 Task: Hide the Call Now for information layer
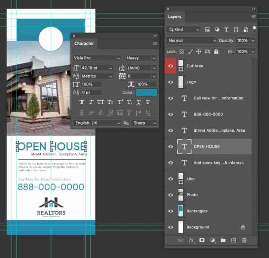pos(170,98)
